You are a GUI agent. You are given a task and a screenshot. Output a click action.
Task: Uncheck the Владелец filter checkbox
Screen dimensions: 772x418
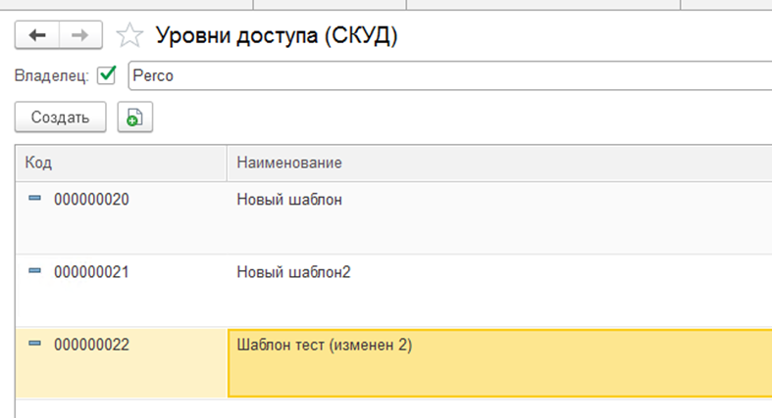[x=107, y=75]
